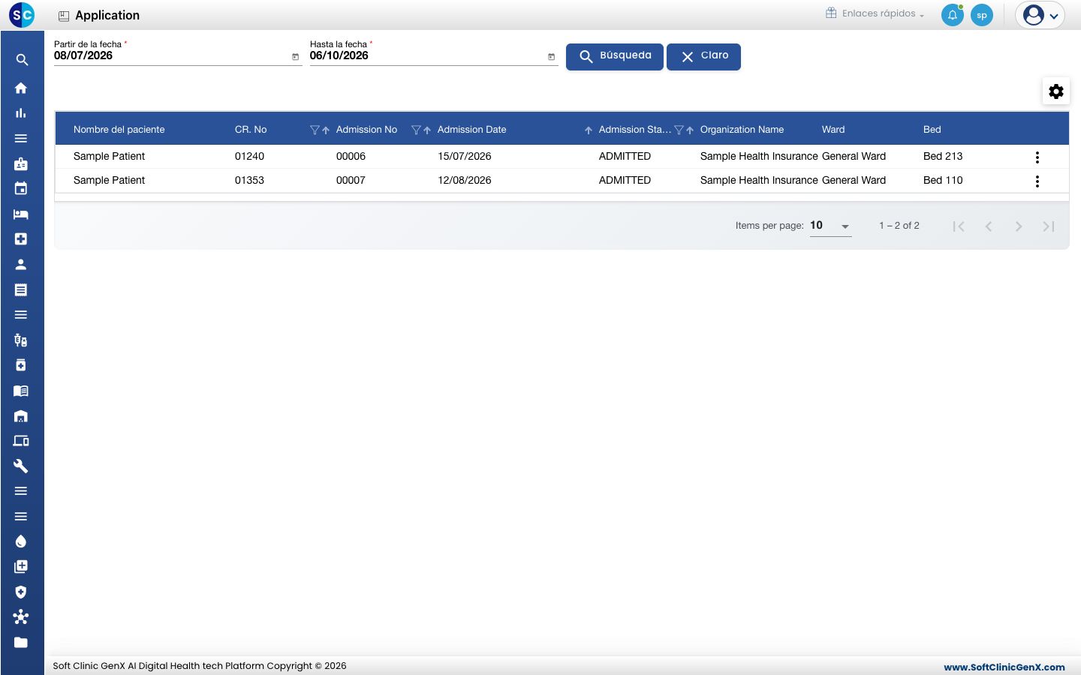The height and width of the screenshot is (675, 1081).
Task: Open row actions for admission 00007
Action: (x=1037, y=181)
